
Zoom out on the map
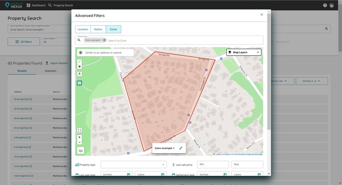coord(80,142)
